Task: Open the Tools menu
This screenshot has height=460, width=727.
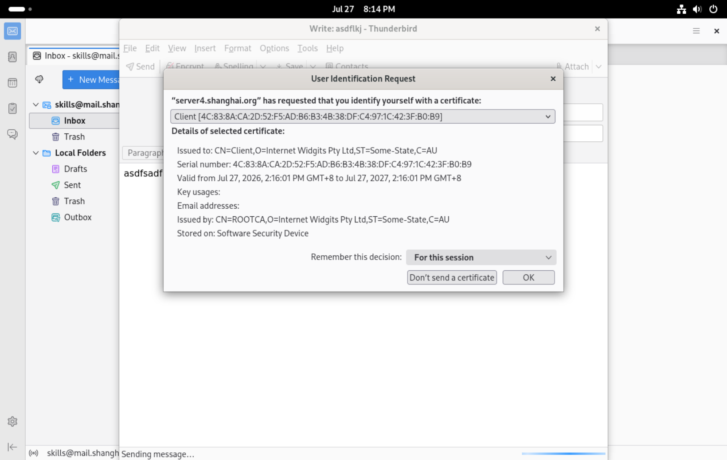Action: [x=308, y=48]
